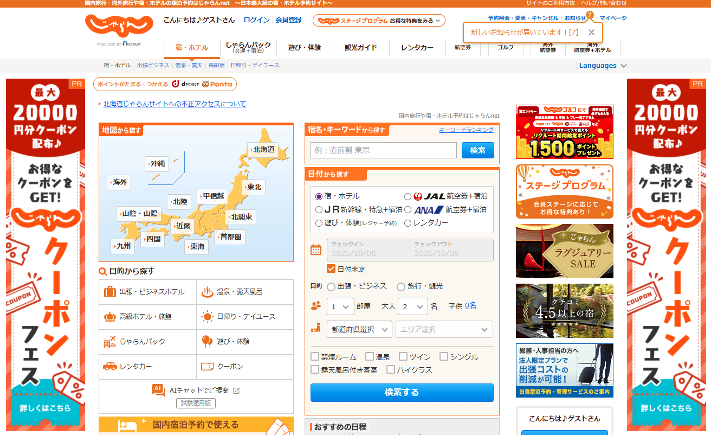Select the 出張・ビジネス purpose option

[331, 286]
